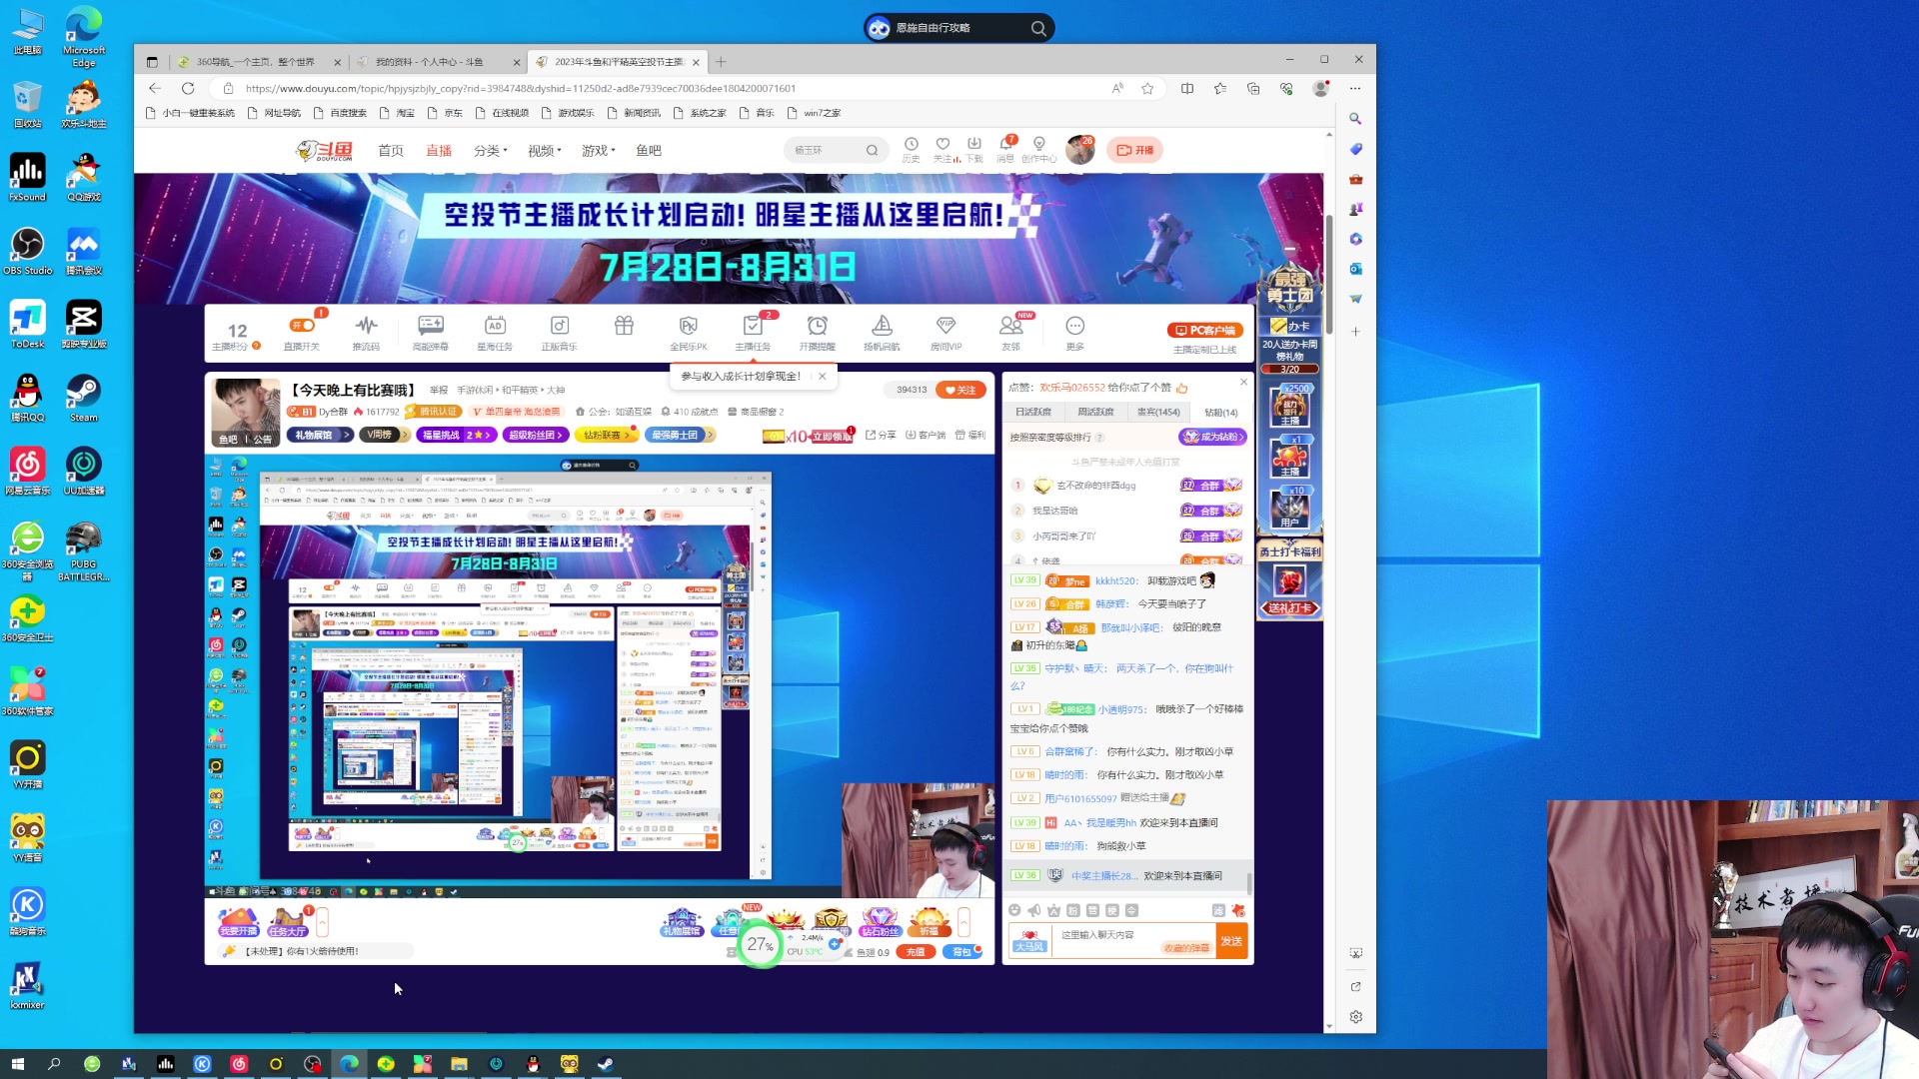Click the 福利 welfare link
The height and width of the screenshot is (1079, 1919).
(x=970, y=435)
